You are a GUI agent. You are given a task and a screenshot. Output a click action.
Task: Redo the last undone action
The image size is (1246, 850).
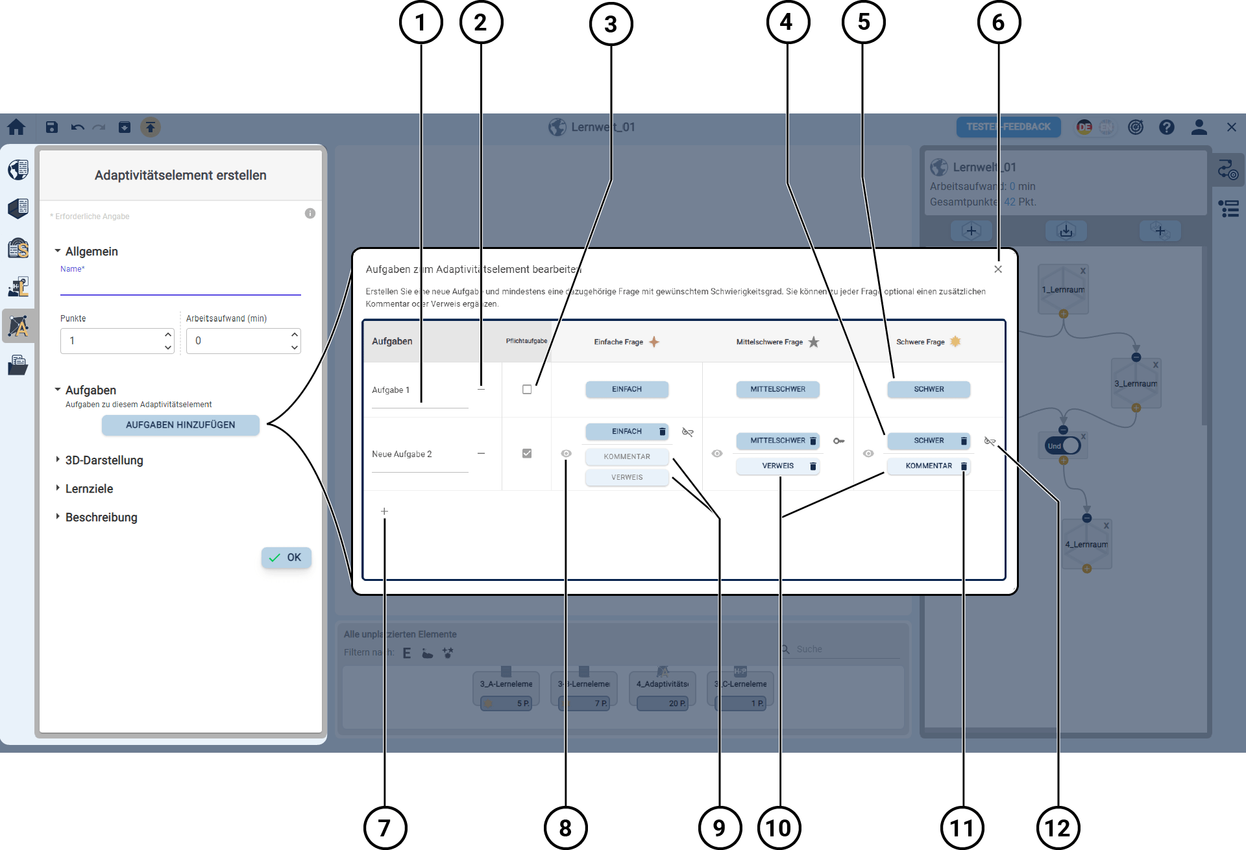click(99, 127)
